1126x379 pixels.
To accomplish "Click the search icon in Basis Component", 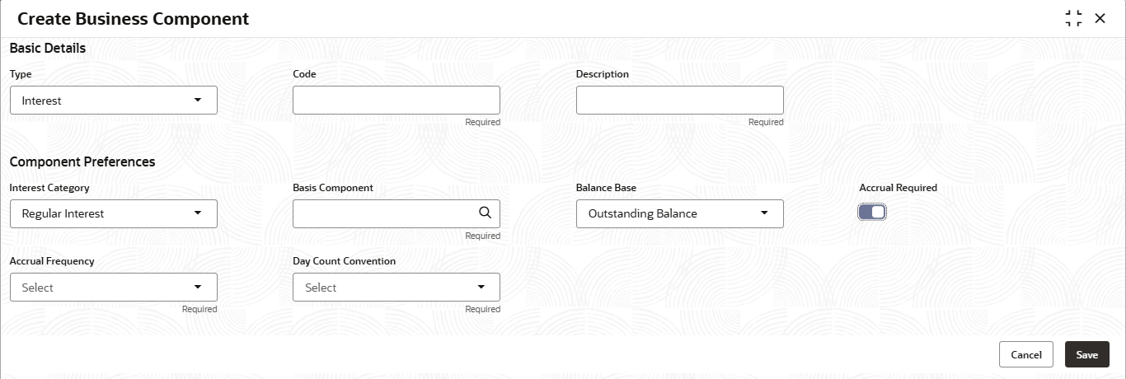I will pos(485,213).
